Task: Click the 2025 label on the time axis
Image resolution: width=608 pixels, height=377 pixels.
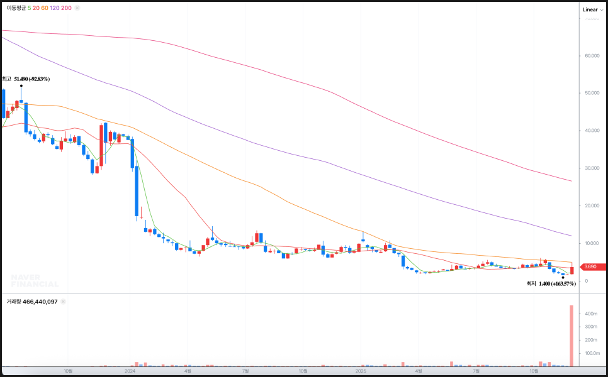Action: [x=361, y=371]
